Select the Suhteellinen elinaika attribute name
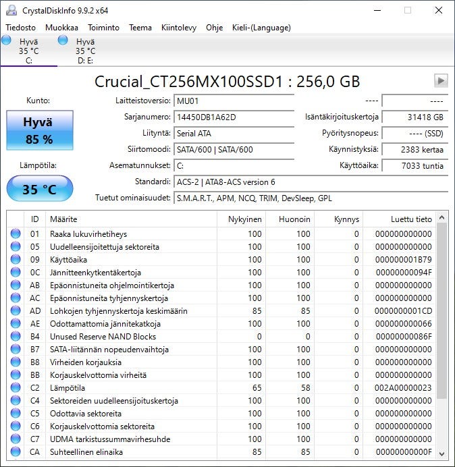Screen dimensions: 455x467 coord(86,451)
